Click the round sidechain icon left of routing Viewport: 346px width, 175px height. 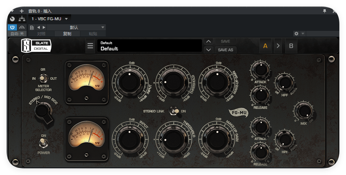(x=13, y=19)
